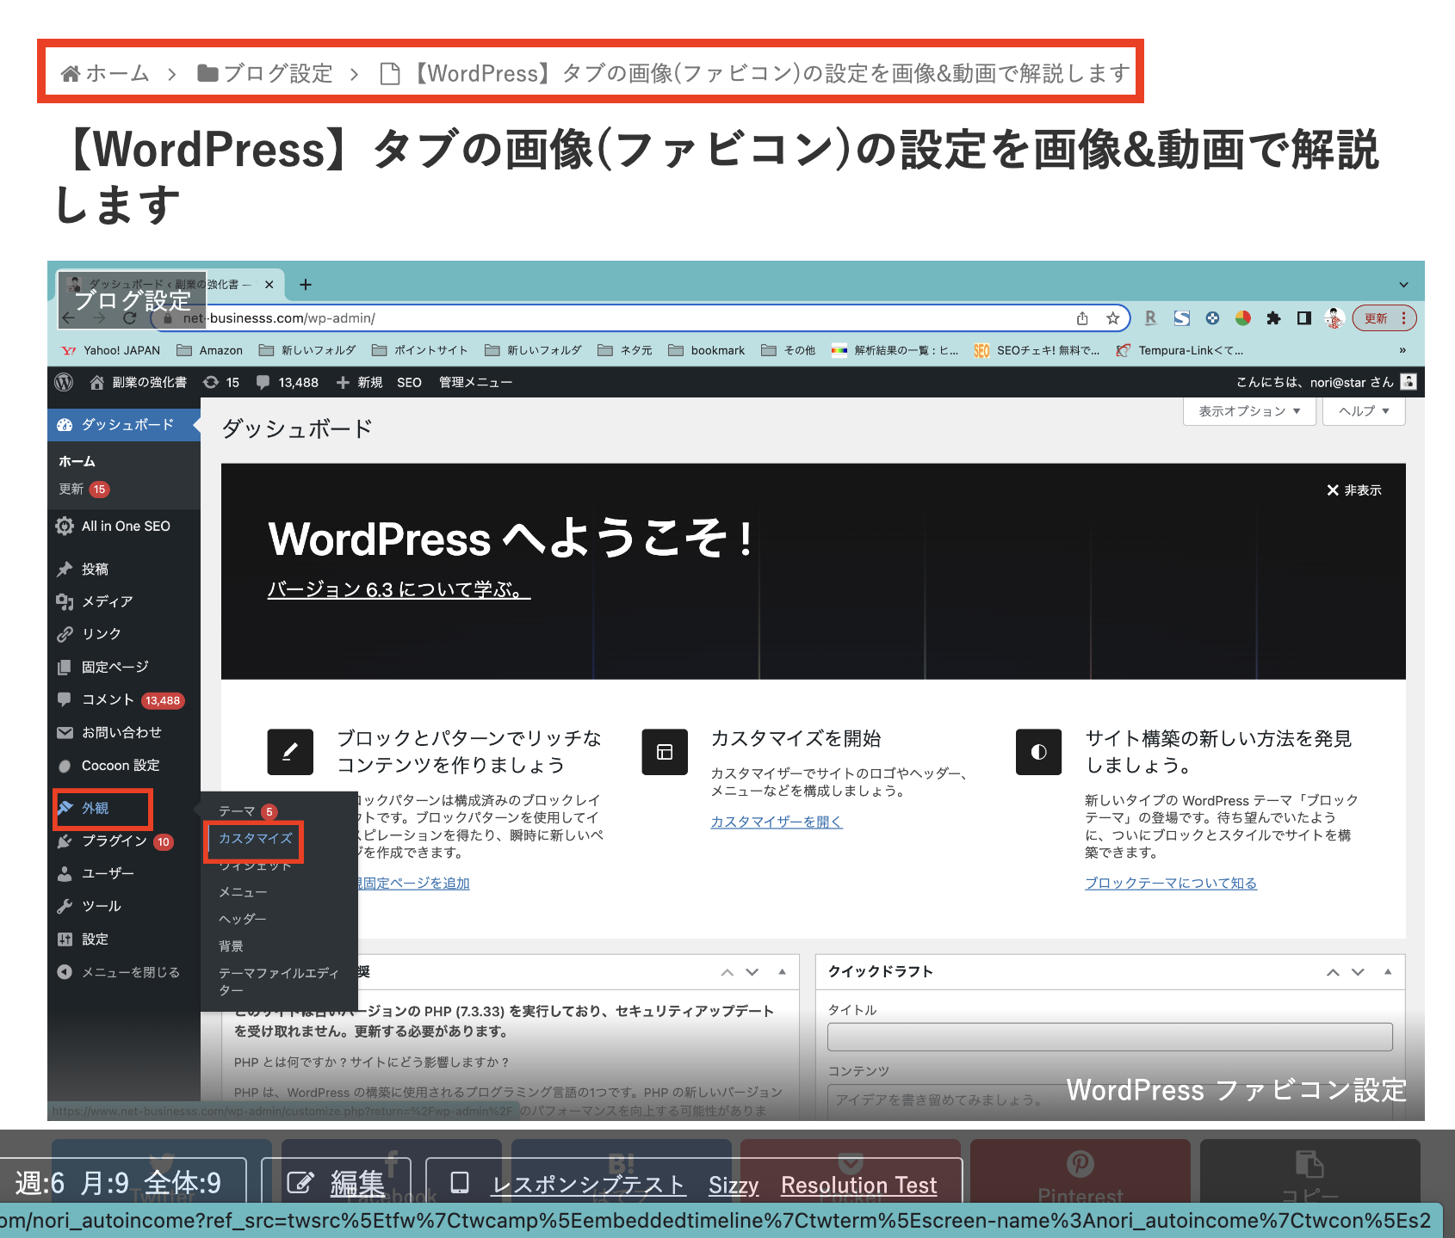The height and width of the screenshot is (1238, 1455).
Task: Click the share icon in address bar
Action: (1082, 318)
